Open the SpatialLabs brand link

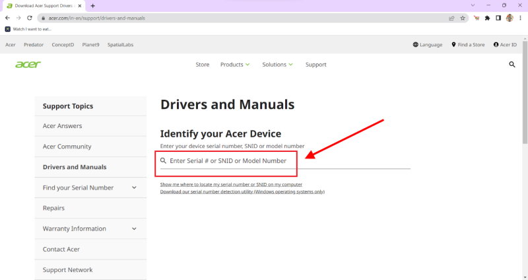tap(120, 44)
